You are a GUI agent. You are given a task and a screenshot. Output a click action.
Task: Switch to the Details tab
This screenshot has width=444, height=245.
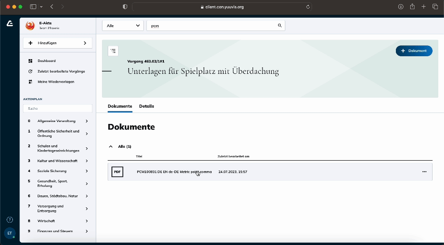(x=146, y=106)
